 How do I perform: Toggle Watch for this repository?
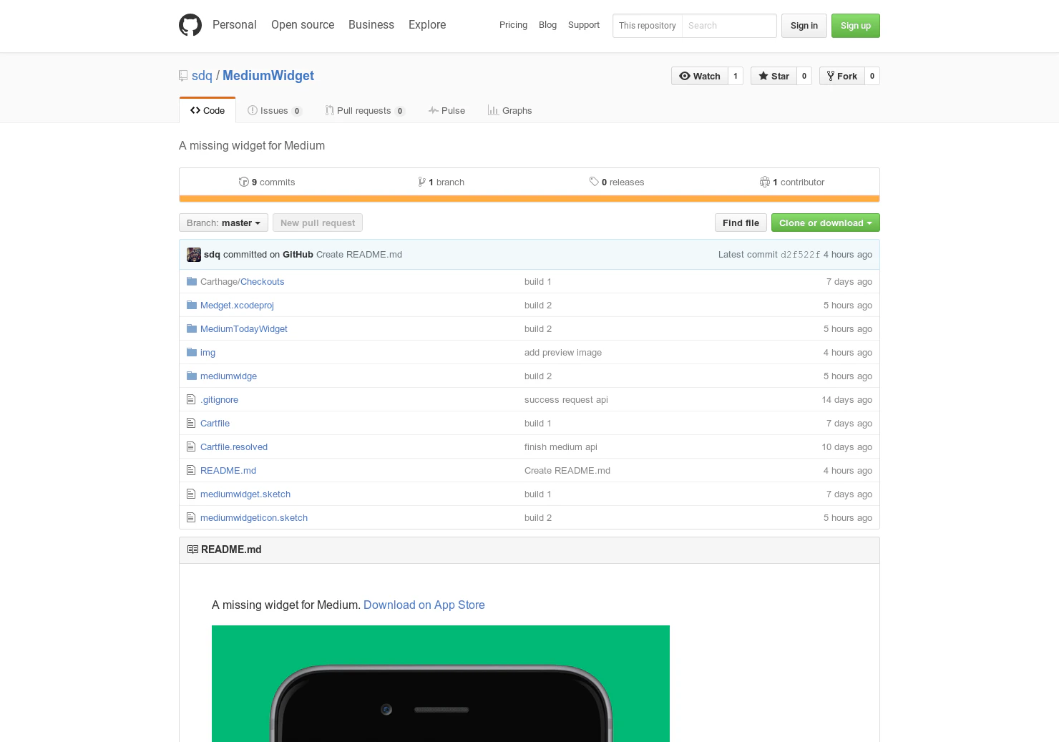pos(700,76)
